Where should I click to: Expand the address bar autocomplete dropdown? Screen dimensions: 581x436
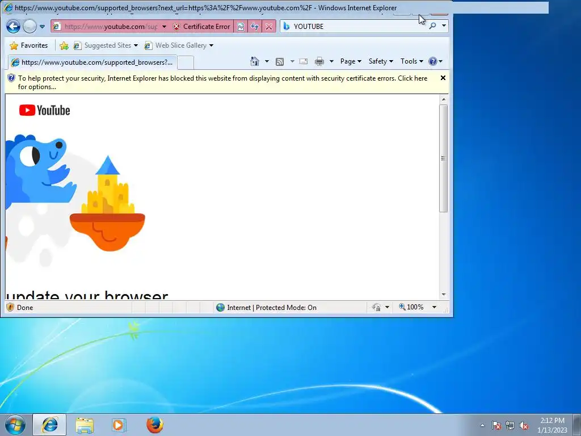164,27
